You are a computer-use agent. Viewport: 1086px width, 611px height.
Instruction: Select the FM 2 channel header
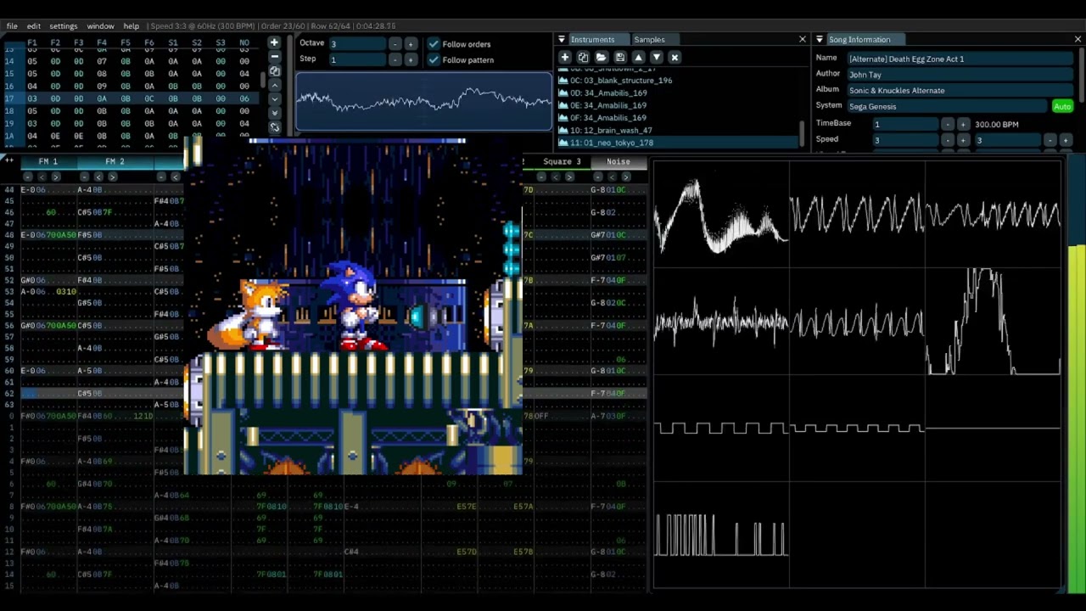point(115,161)
